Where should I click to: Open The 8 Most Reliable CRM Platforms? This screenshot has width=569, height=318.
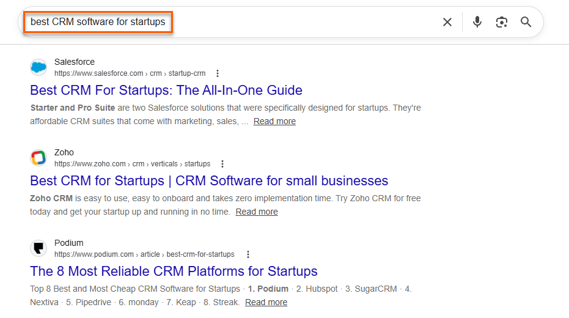[x=174, y=271]
